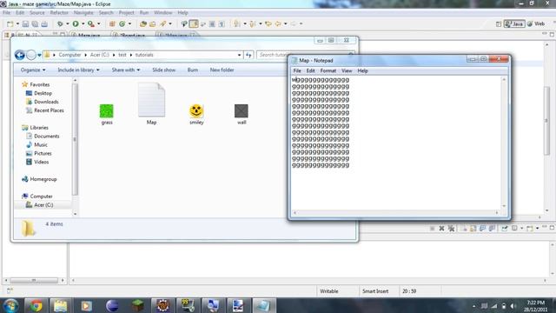This screenshot has height=313, width=556.
Task: Open address bar history dropdown arrow
Action: (240, 55)
